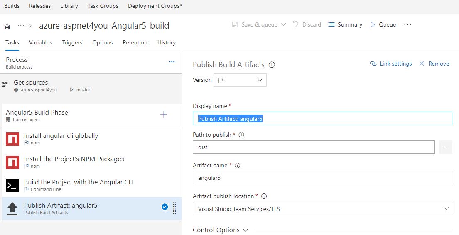The width and height of the screenshot is (459, 235).
Task: Click npm icon of install angular cli globally
Action: pos(12,139)
